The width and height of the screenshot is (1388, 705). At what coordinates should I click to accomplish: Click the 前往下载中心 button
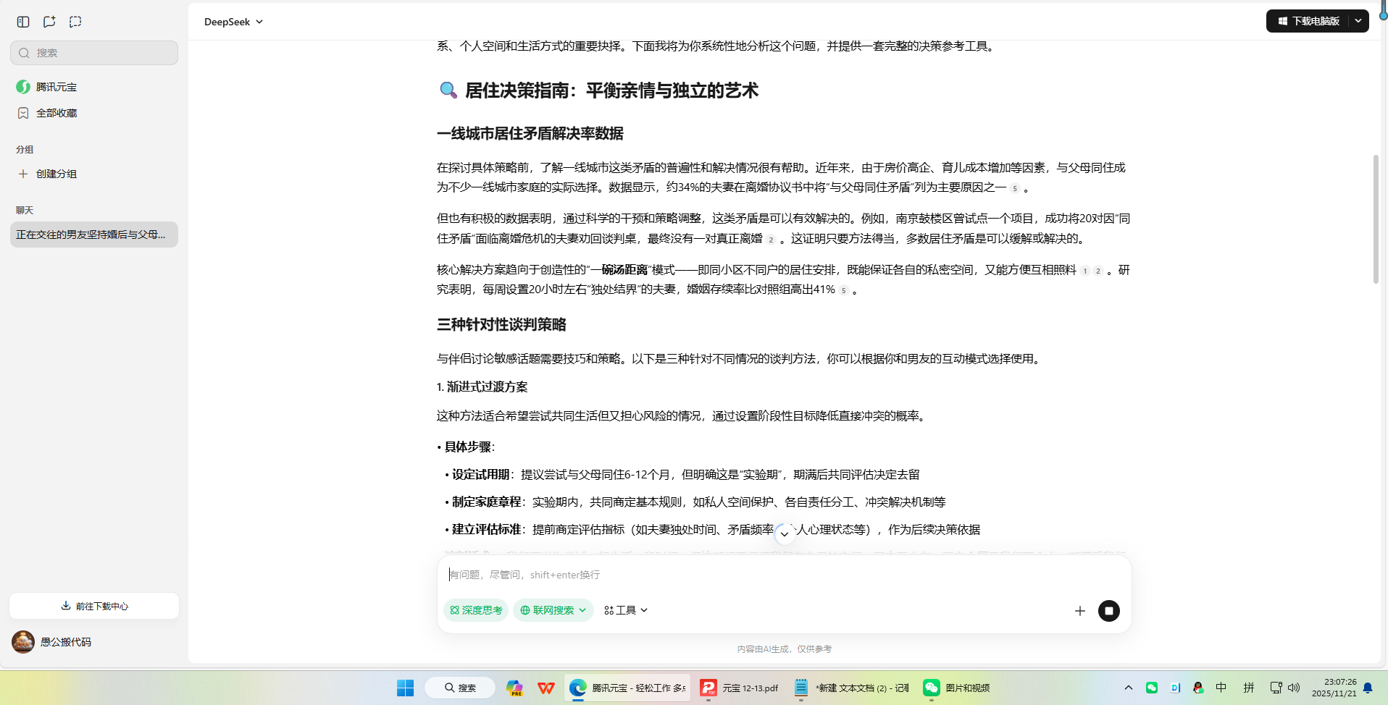[93, 606]
